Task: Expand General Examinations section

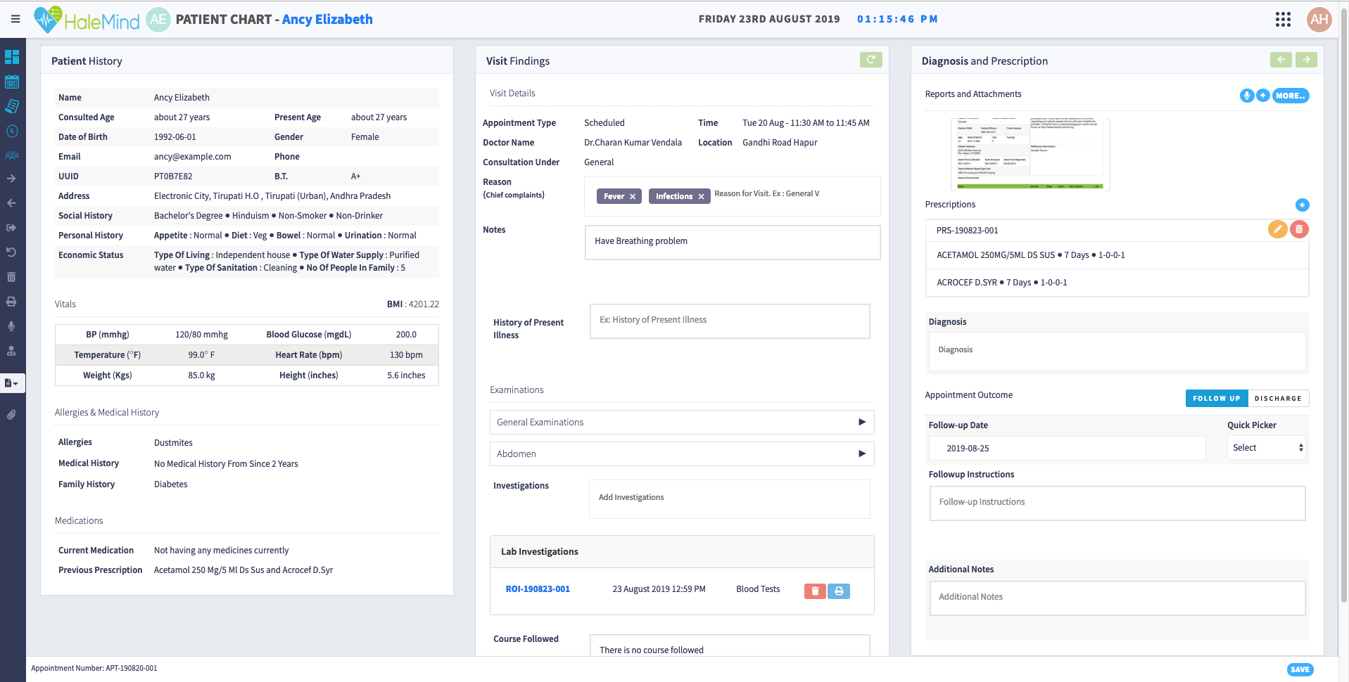Action: pyautogui.click(x=682, y=422)
